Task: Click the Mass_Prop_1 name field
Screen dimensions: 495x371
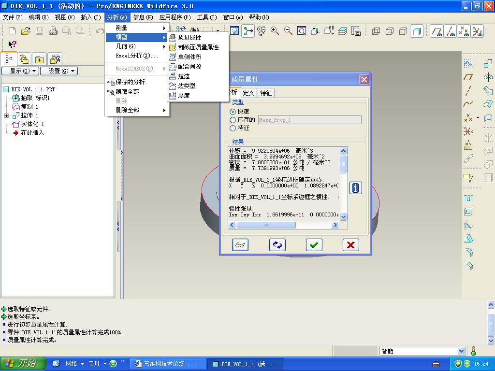Action: pos(310,120)
